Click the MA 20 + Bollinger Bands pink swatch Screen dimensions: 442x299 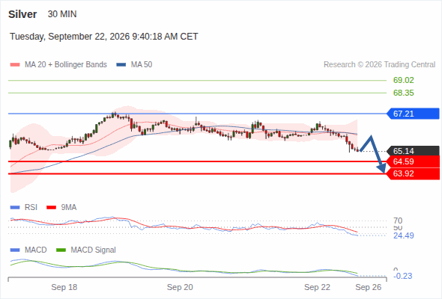pyautogui.click(x=15, y=65)
